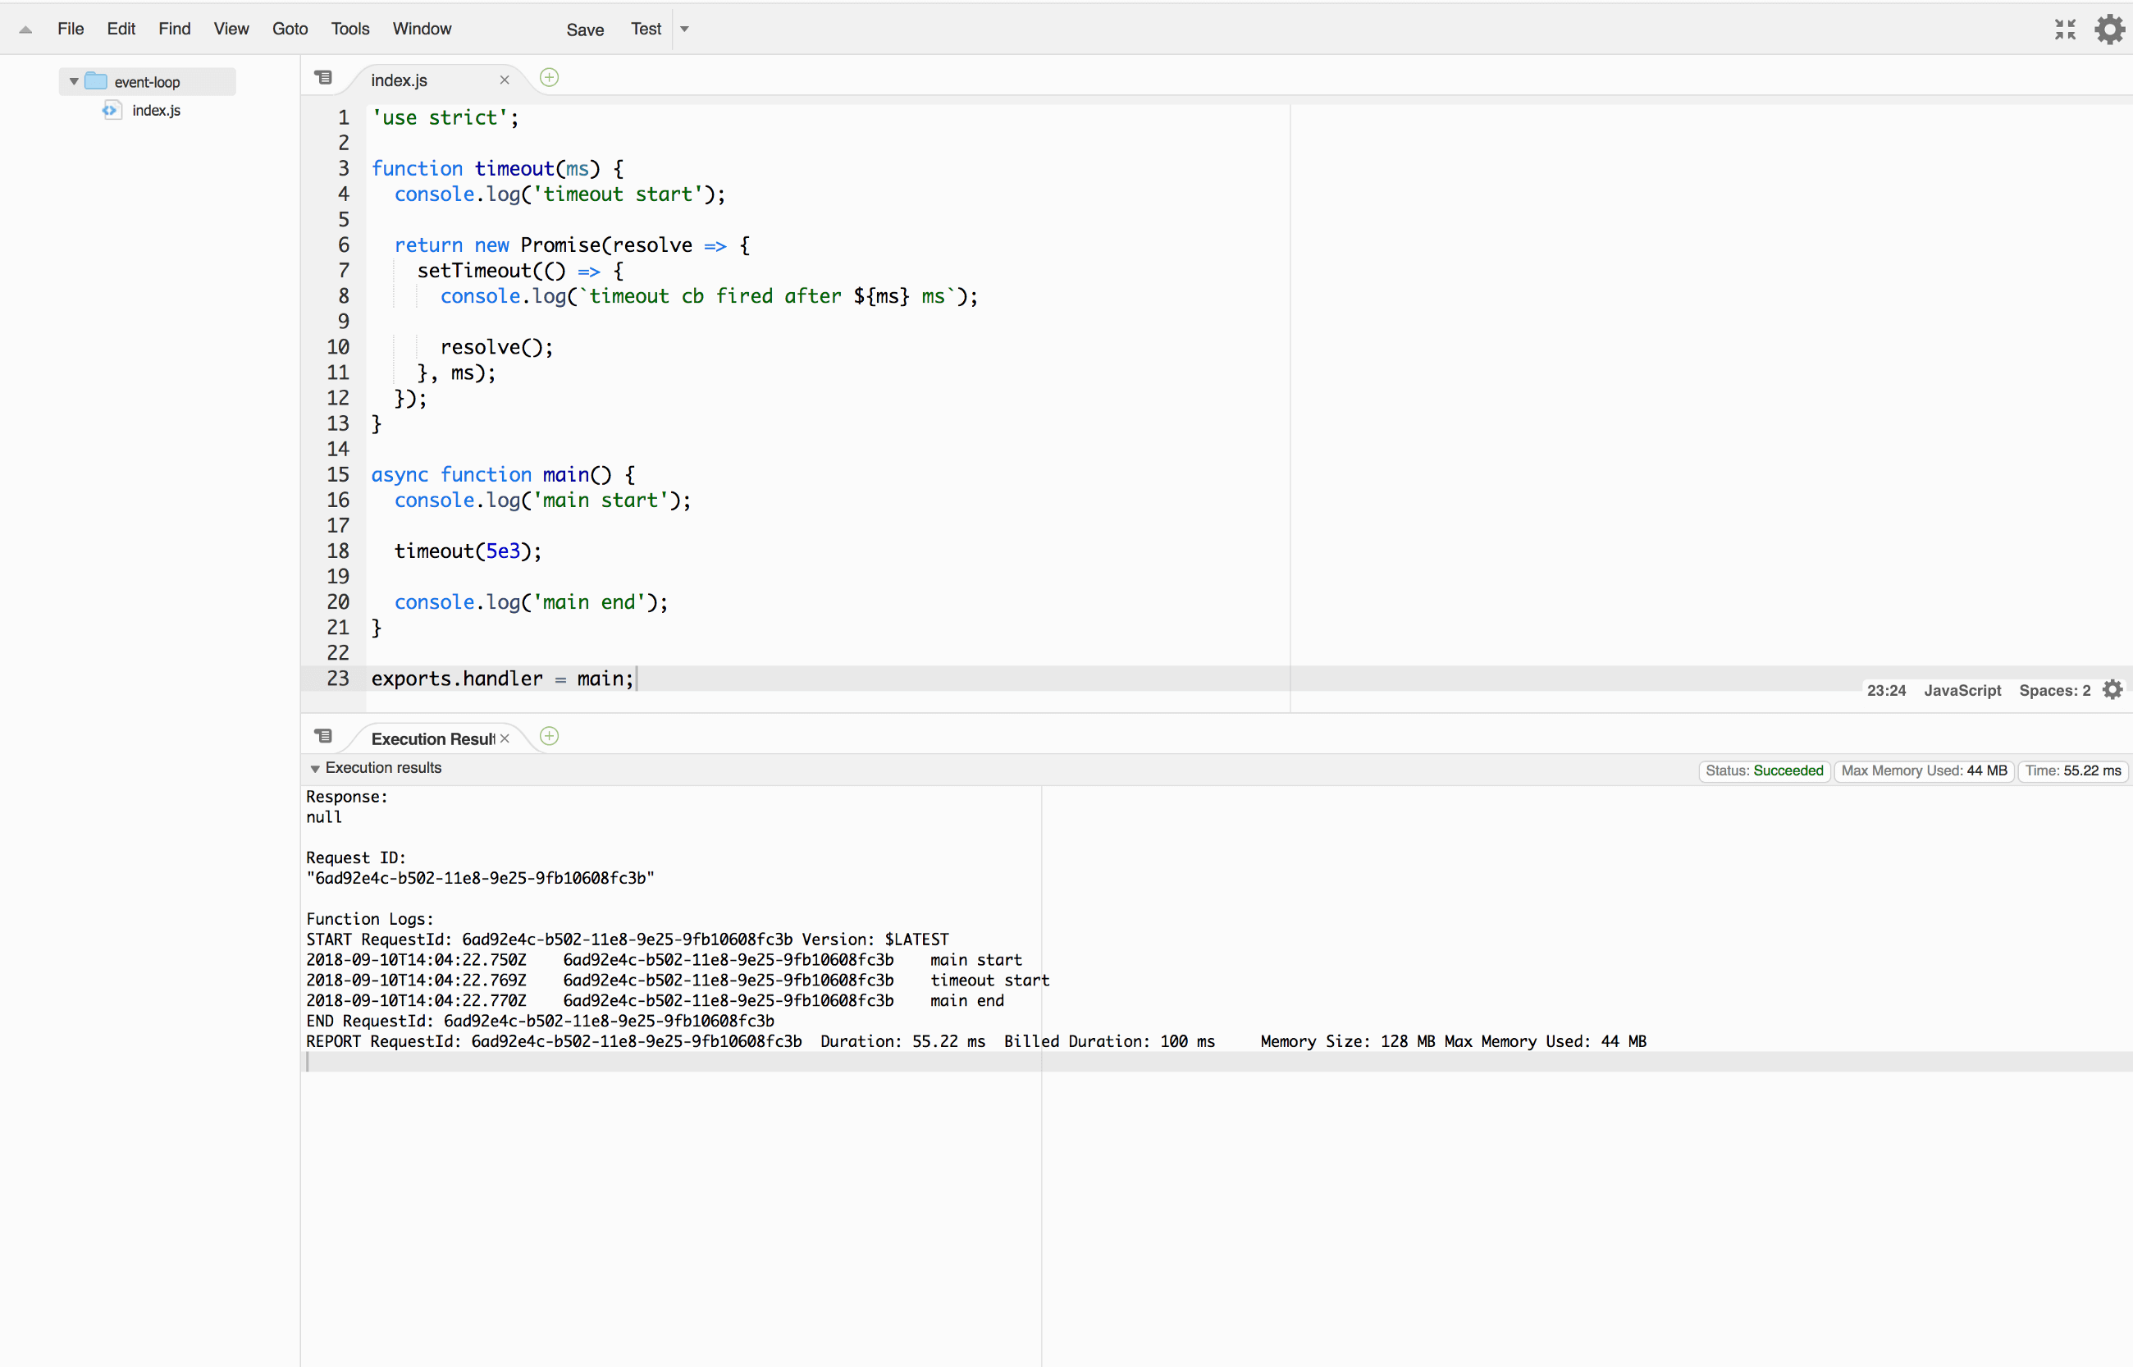Click index.js file icon in tree

click(x=111, y=110)
